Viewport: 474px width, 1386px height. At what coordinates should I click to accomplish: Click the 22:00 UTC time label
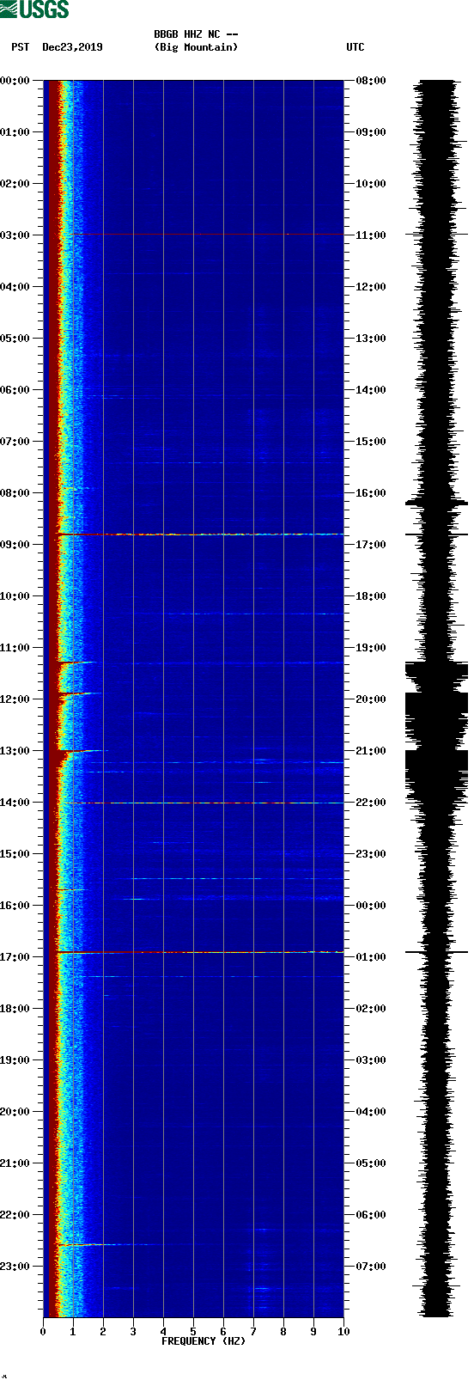pyautogui.click(x=371, y=803)
